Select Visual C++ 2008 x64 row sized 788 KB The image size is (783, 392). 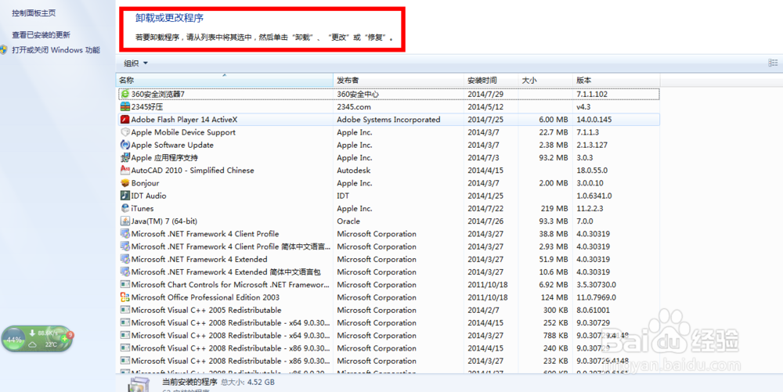(388, 335)
